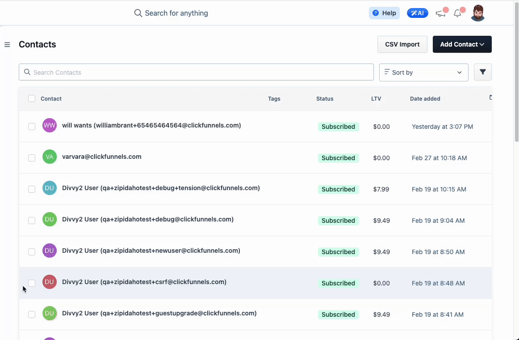Open varvara@clickfunnels.com contact link
The image size is (519, 340).
tap(102, 157)
